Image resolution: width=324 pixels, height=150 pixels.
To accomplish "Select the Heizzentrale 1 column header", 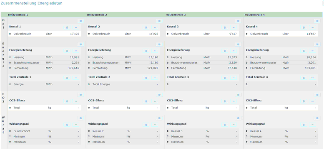I will coord(18,15).
